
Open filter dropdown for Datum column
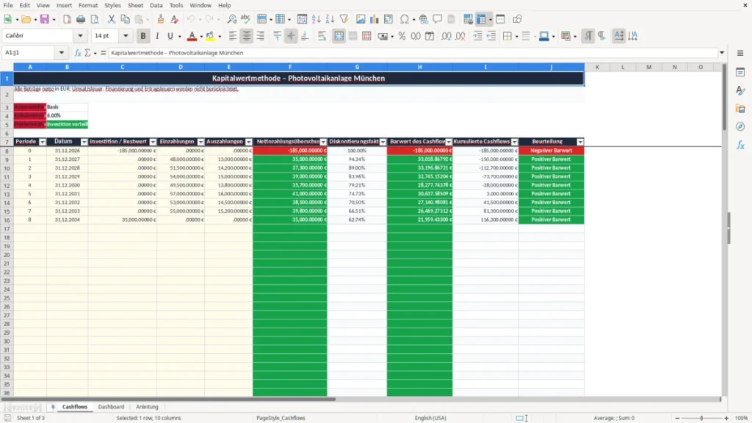(x=84, y=142)
